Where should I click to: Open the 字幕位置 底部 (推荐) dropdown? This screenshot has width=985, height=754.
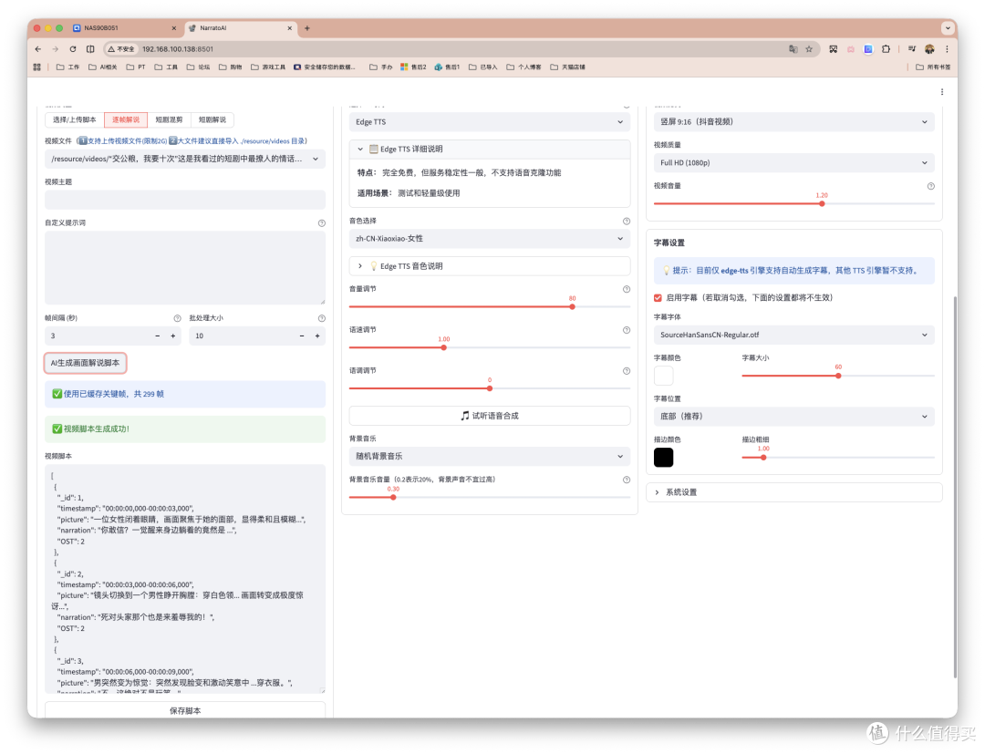pos(794,417)
